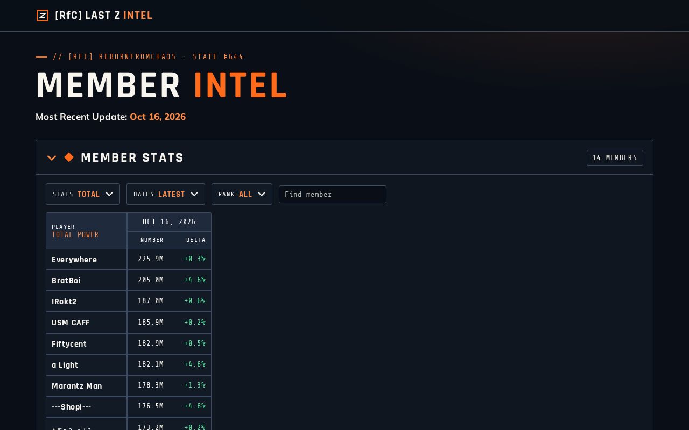Click the 14 MEMBERS badge
Image resolution: width=689 pixels, height=430 pixels.
(615, 157)
